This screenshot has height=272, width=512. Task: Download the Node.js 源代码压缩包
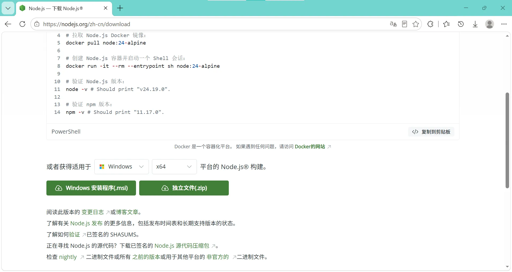pos(182,246)
